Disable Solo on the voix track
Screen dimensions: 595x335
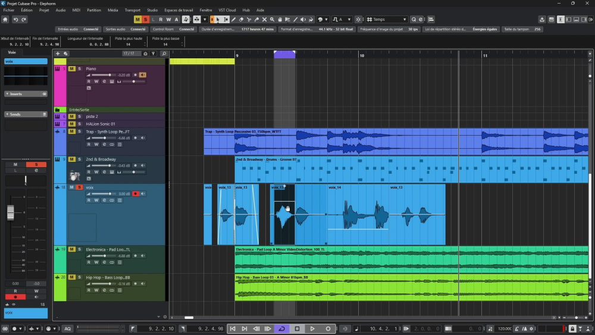pos(79,187)
